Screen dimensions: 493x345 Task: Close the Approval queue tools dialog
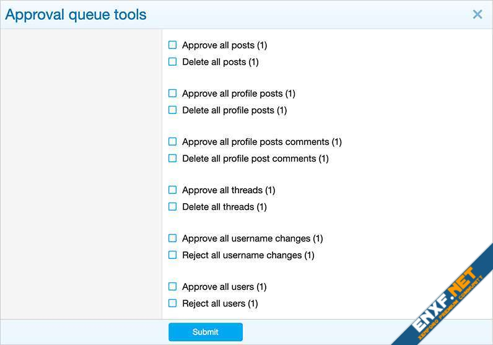pos(477,14)
